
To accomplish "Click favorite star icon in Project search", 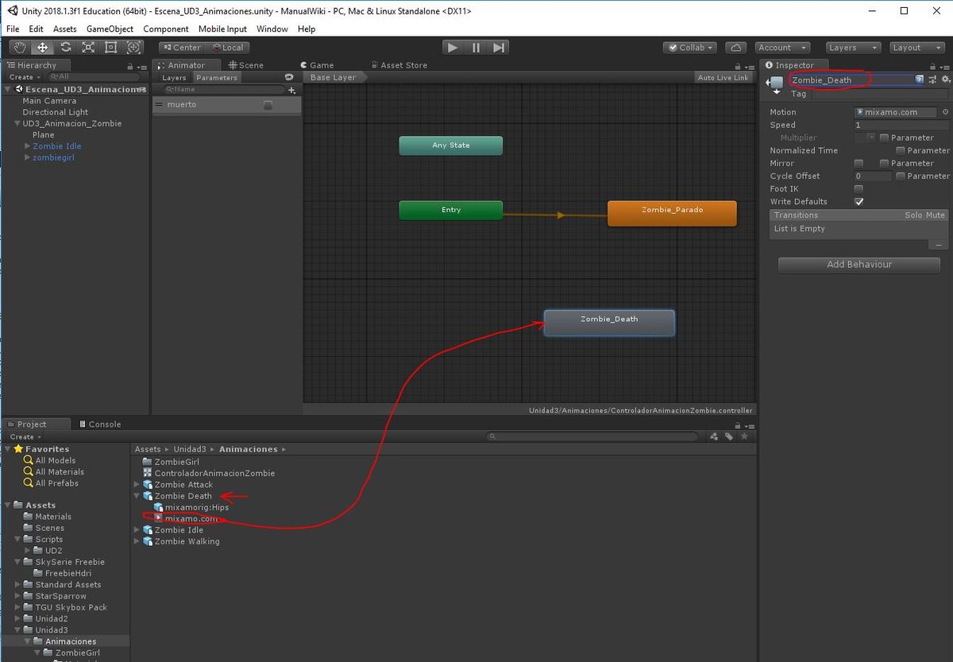I will pyautogui.click(x=744, y=436).
